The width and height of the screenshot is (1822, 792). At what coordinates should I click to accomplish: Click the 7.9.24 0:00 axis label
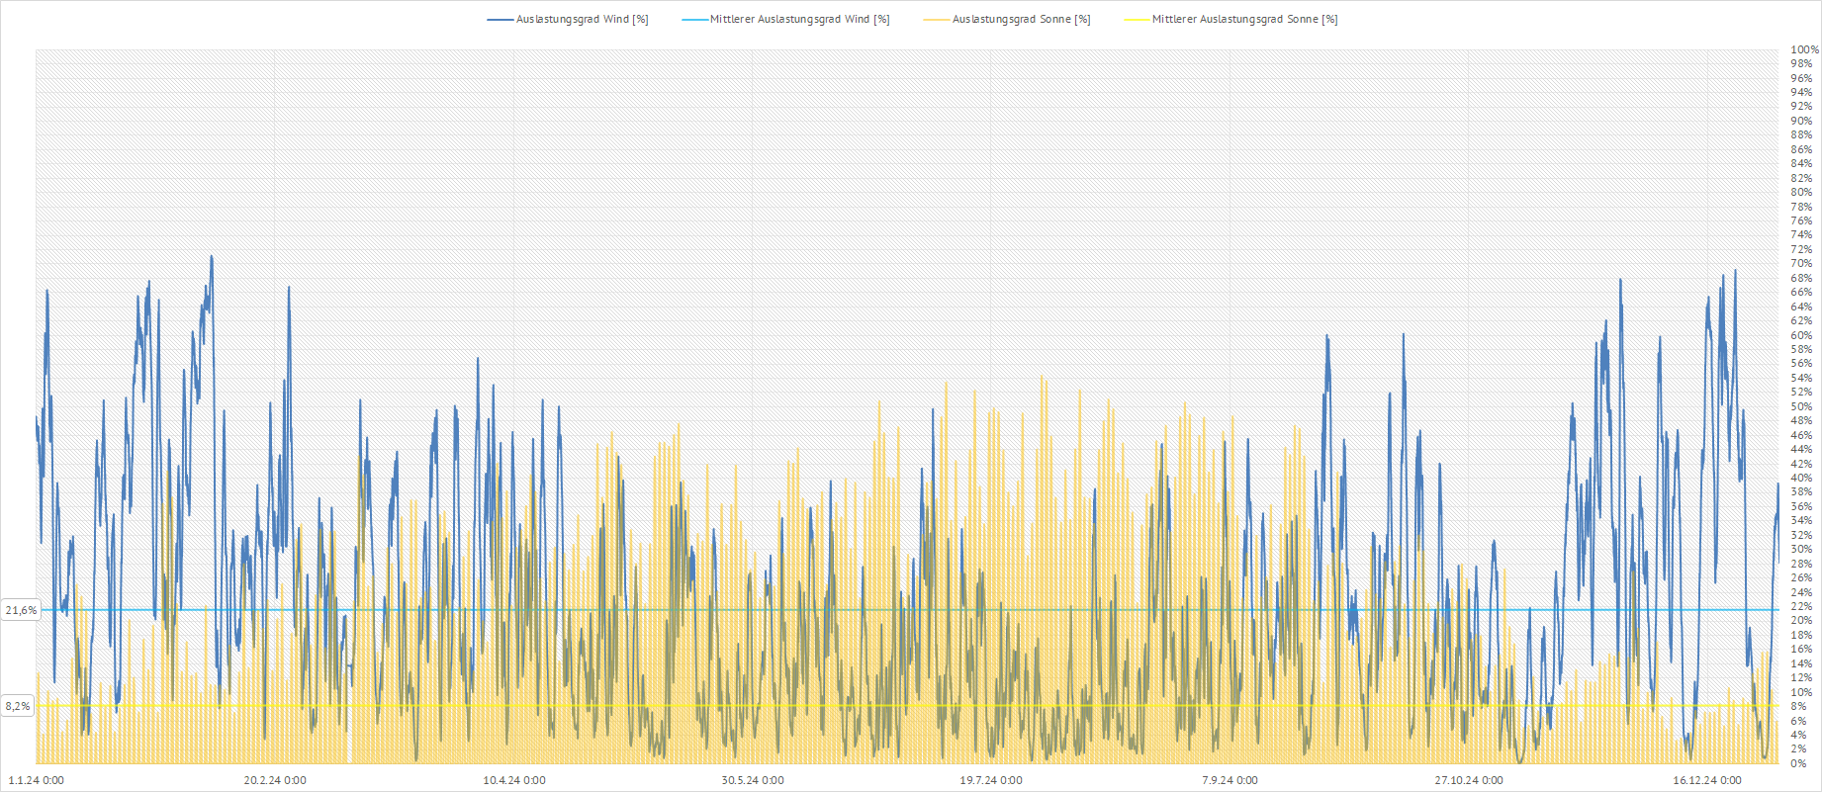pos(1230,780)
